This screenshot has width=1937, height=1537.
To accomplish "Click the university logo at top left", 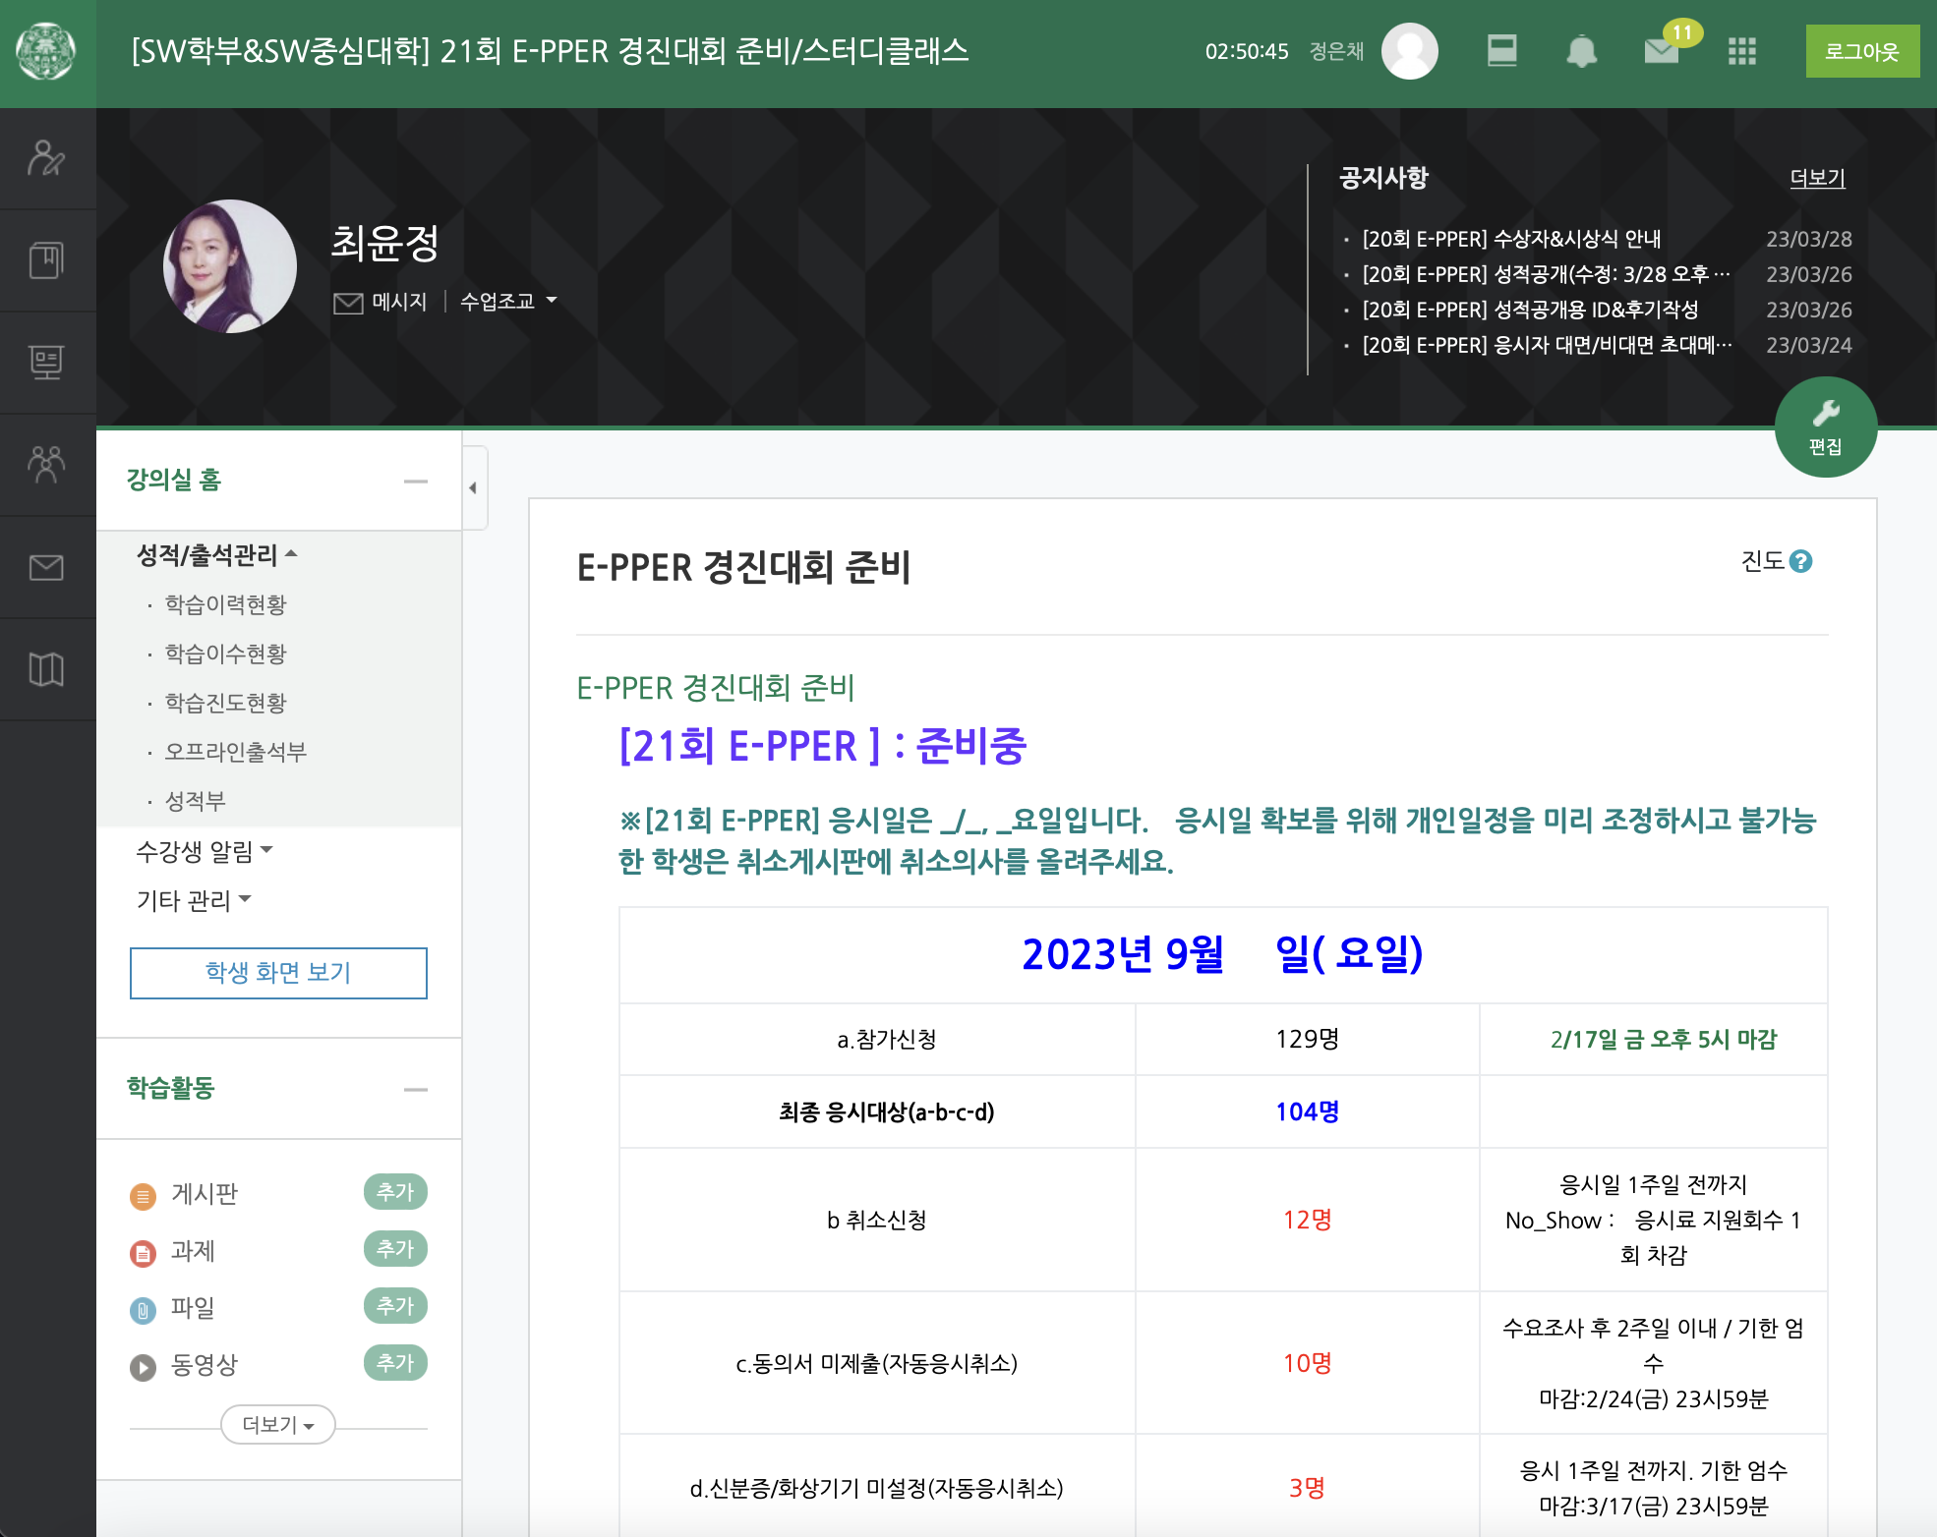I will pos(46,51).
